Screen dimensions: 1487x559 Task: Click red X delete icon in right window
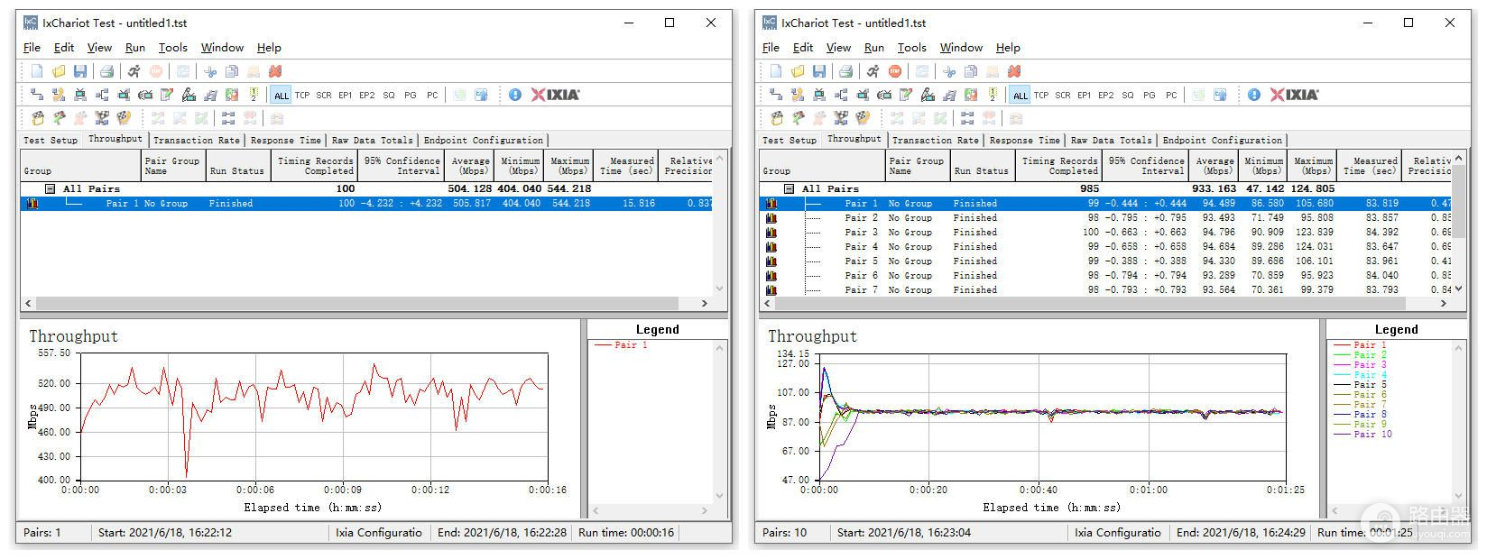tap(1014, 71)
